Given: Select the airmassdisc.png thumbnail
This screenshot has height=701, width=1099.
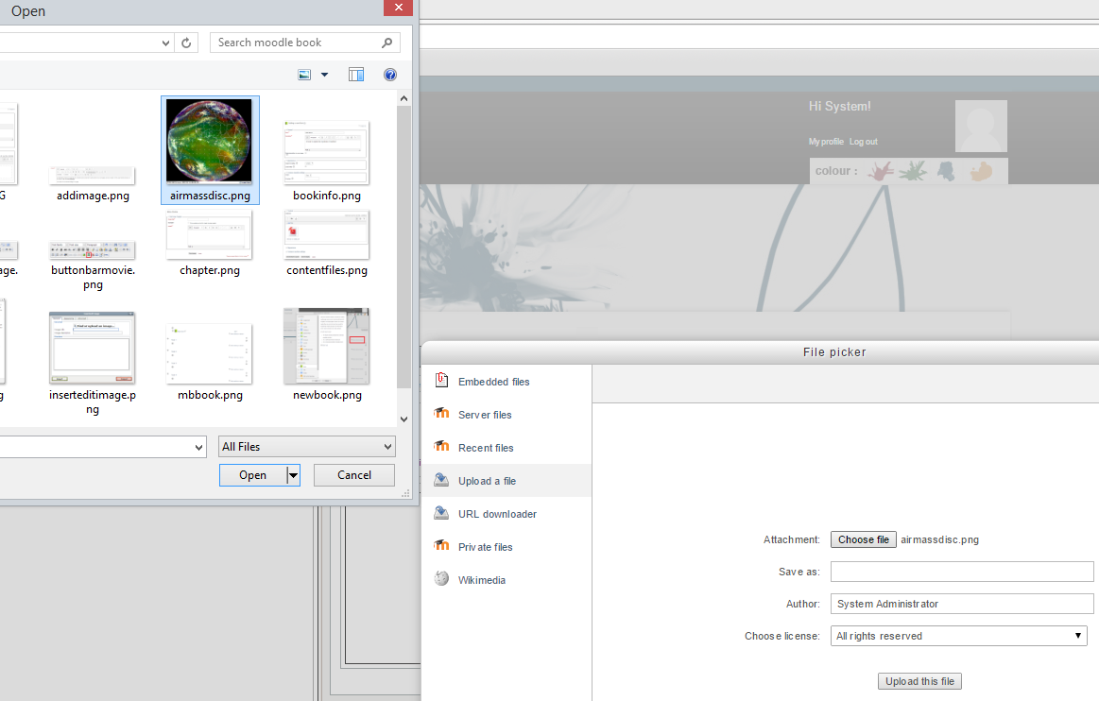Looking at the screenshot, I should [209, 141].
